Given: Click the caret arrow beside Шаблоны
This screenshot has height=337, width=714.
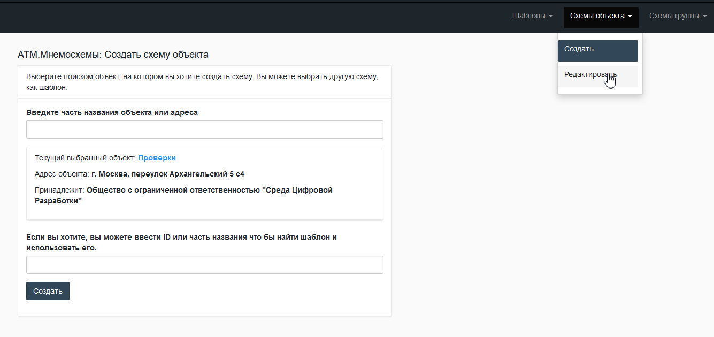Looking at the screenshot, I should (551, 17).
